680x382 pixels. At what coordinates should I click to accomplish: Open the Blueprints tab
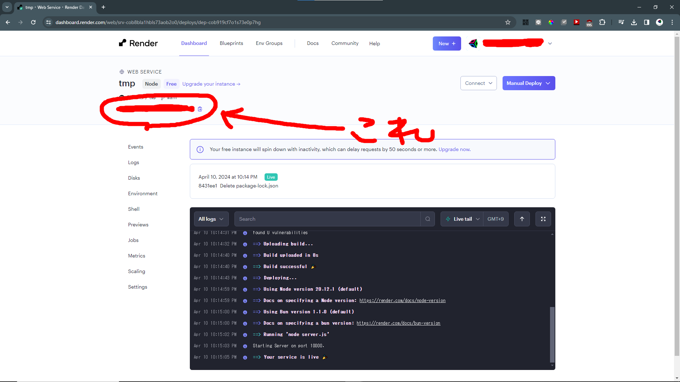(231, 43)
